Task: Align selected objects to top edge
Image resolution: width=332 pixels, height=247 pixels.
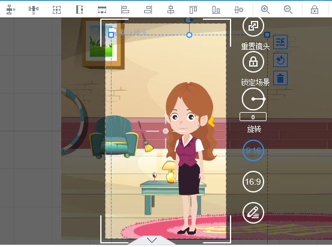Action: tap(193, 10)
